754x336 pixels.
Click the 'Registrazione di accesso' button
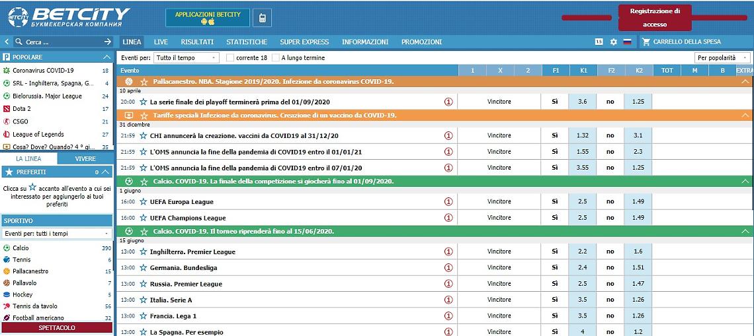click(x=655, y=18)
